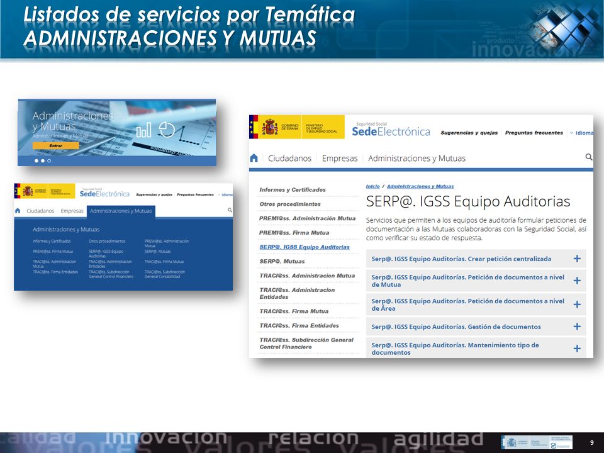Open the Ciudadanos menu in the large page

(289, 159)
